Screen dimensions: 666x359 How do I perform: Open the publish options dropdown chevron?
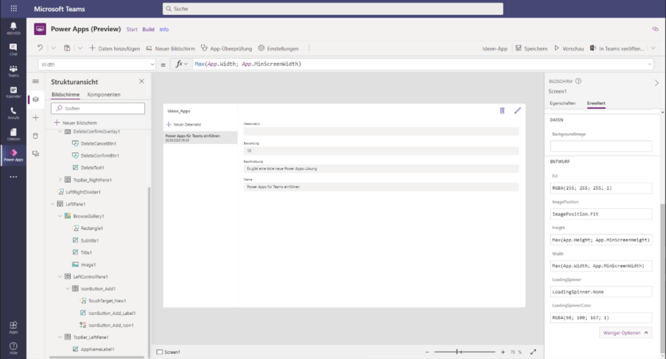pos(653,48)
